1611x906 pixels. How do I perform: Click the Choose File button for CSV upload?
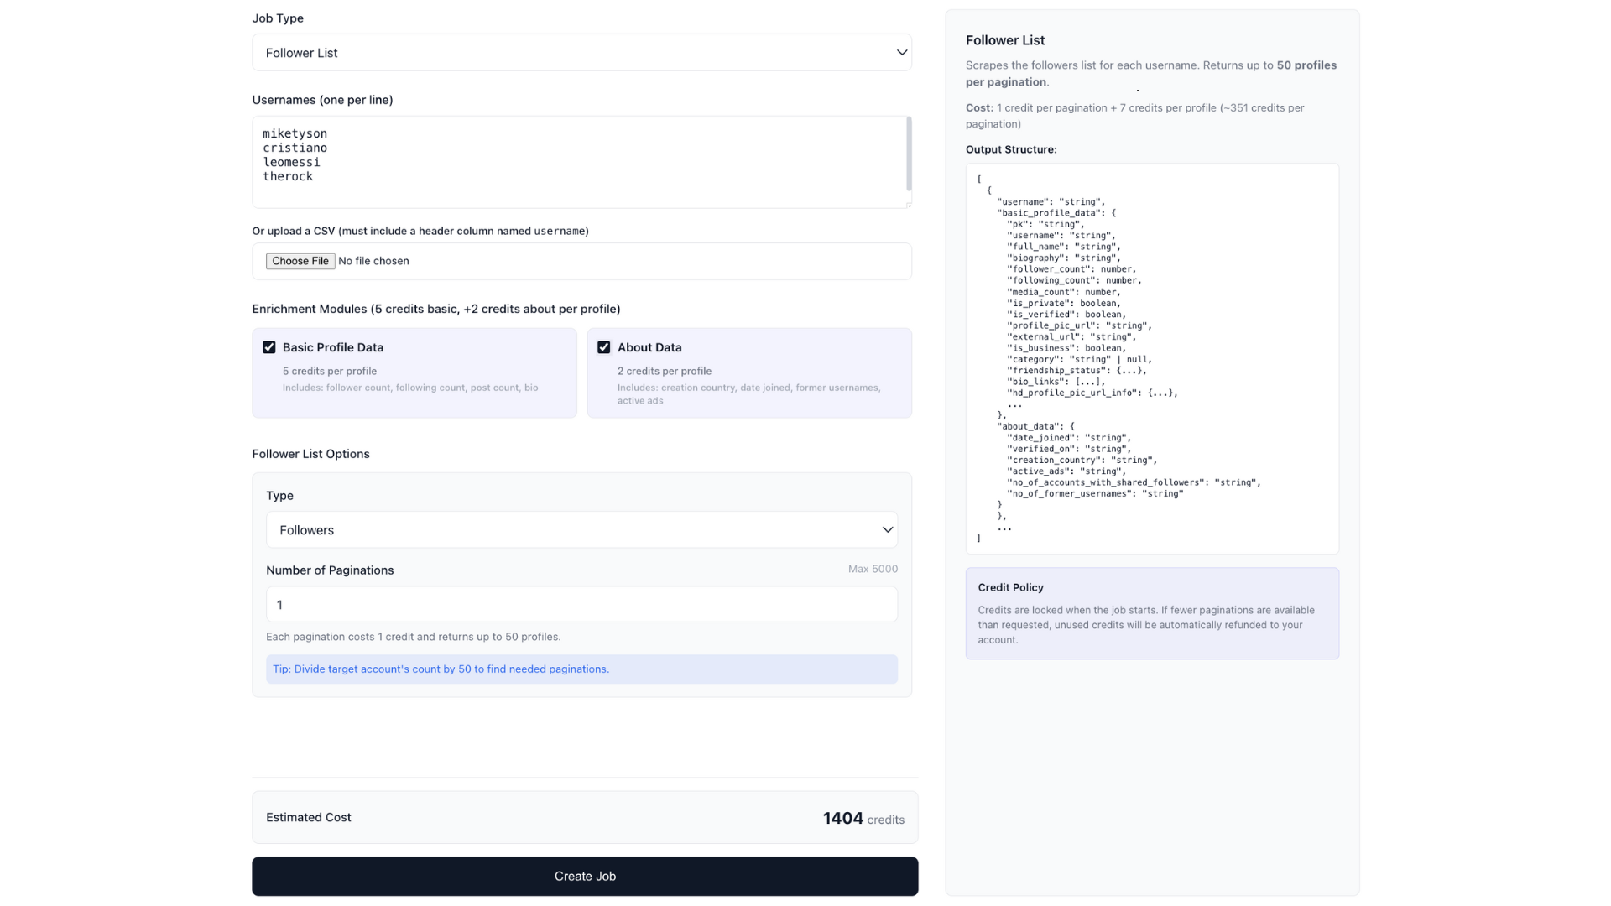coord(300,261)
